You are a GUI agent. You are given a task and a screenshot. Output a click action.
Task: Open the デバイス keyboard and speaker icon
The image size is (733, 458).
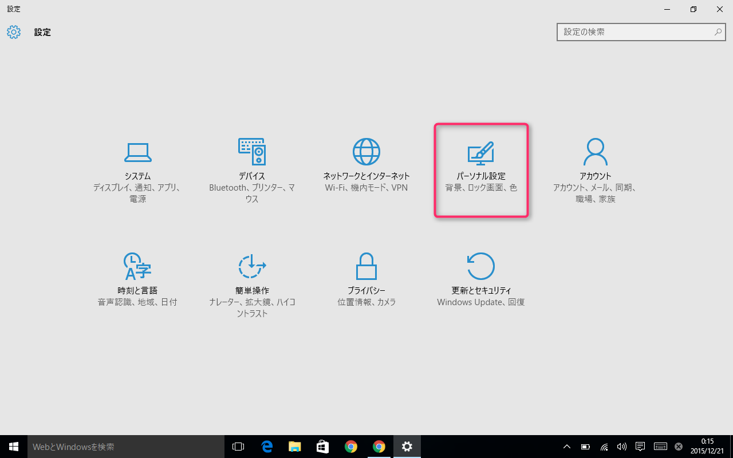click(x=252, y=152)
